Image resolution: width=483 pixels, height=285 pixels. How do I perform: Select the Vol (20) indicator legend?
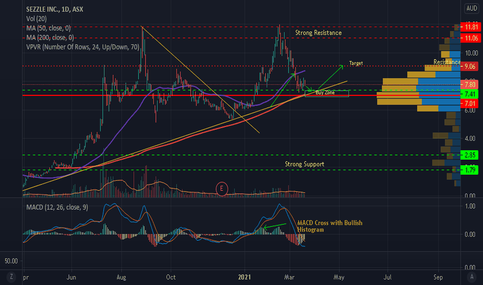tap(36, 19)
